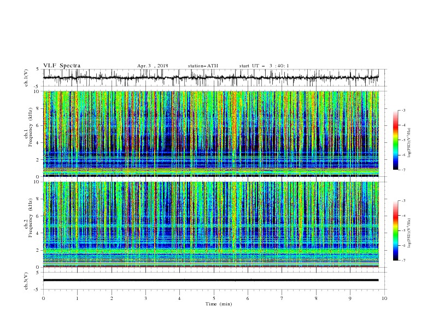This screenshot has height=335, width=433.
Task: Click "-4" on the lower color bar
Action: click(403, 216)
